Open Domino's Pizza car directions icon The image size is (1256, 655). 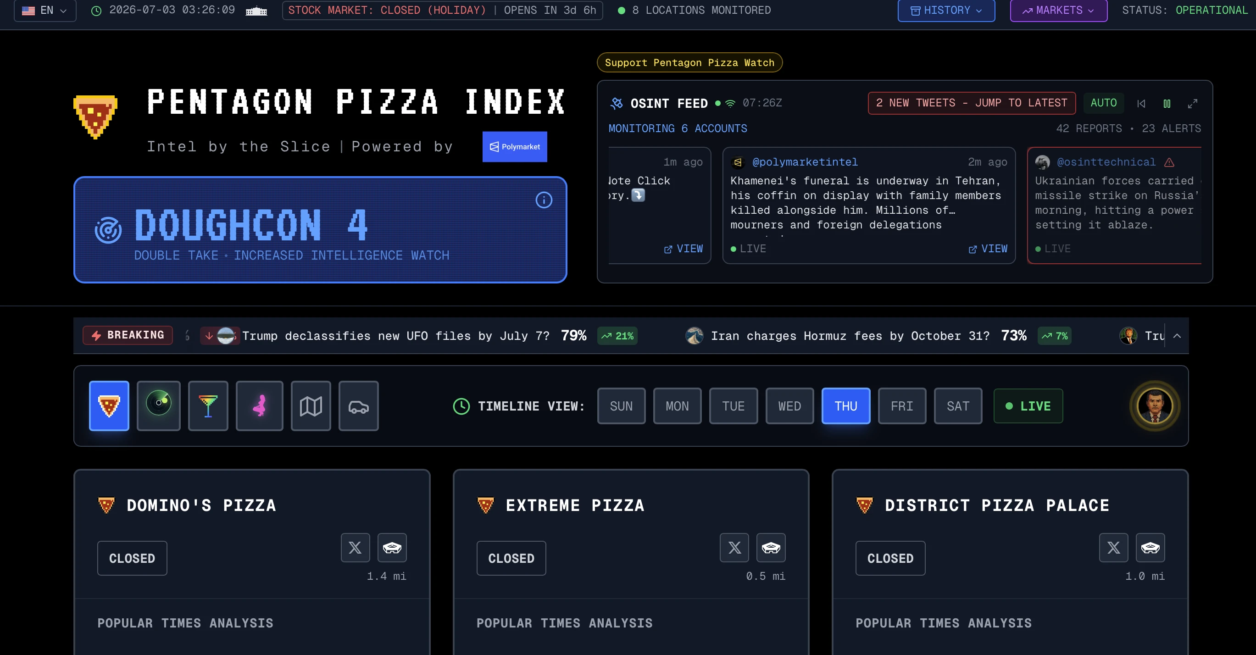point(392,548)
